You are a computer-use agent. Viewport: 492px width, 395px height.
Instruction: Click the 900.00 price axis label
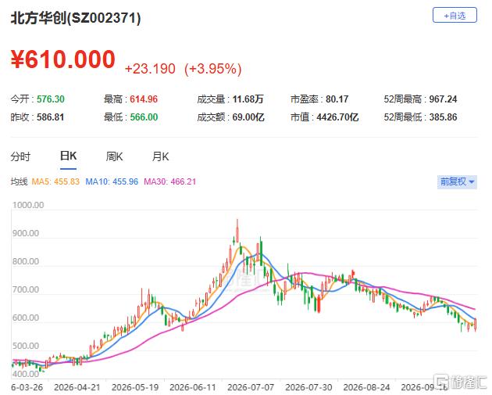(26, 233)
